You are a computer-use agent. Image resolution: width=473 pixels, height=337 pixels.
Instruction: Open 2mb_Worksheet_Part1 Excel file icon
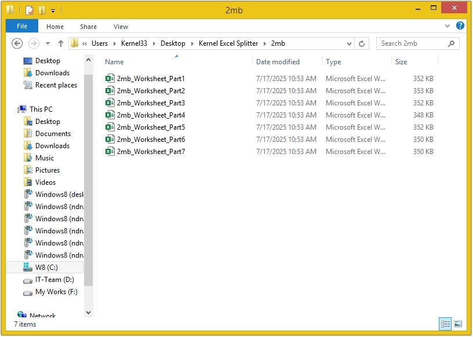point(110,78)
